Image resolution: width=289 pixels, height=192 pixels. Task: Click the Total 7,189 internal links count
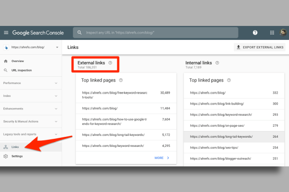point(193,67)
